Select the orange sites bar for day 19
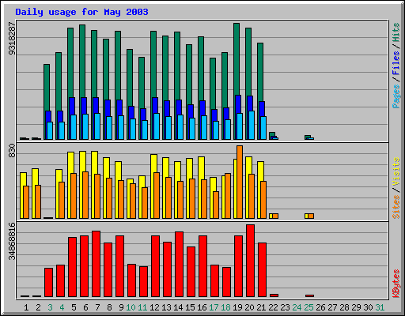405x316 pixels. [x=240, y=182]
